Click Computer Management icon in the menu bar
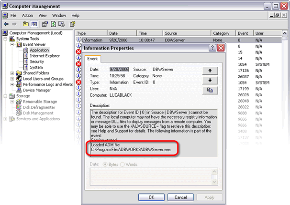 (x=5, y=15)
